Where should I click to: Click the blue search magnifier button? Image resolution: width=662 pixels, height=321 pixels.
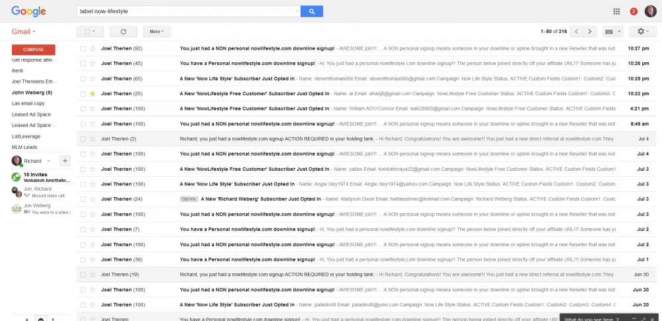(312, 11)
